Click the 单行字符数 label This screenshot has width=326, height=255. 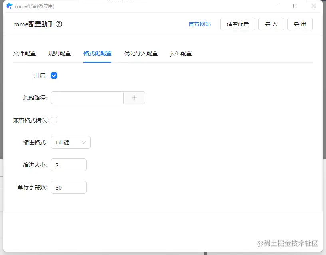click(33, 187)
